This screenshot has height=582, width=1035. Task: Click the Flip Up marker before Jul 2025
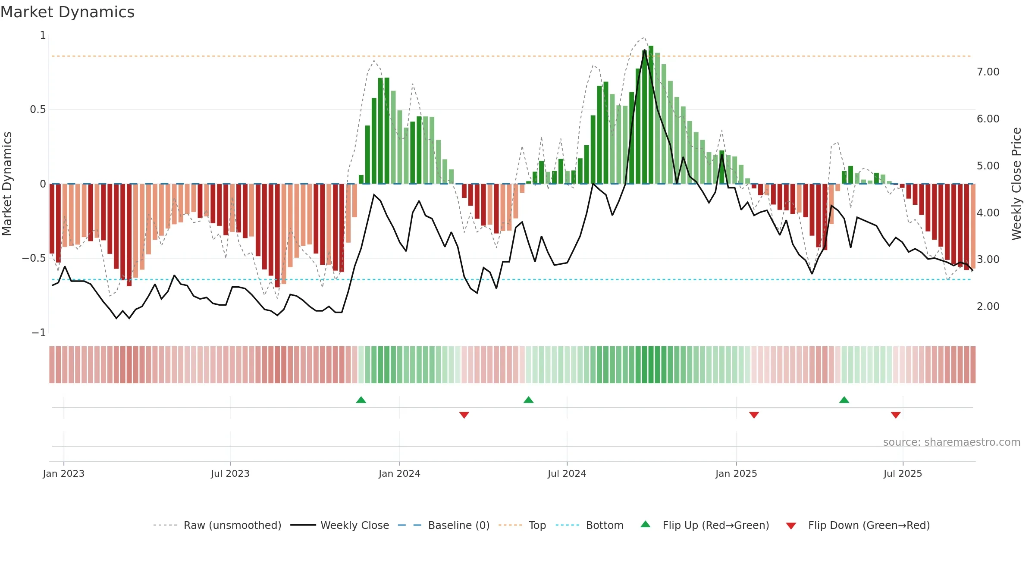[x=844, y=400]
